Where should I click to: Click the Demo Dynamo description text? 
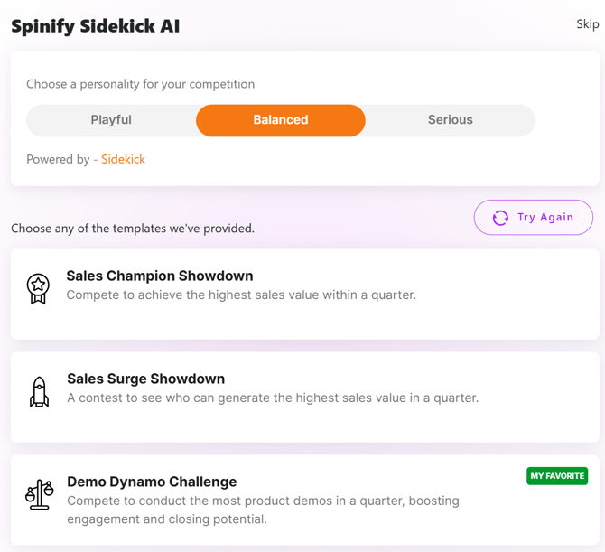[x=263, y=510]
